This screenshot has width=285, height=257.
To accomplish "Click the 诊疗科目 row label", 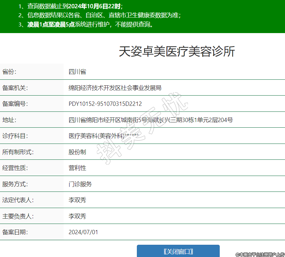I will coord(15,136).
